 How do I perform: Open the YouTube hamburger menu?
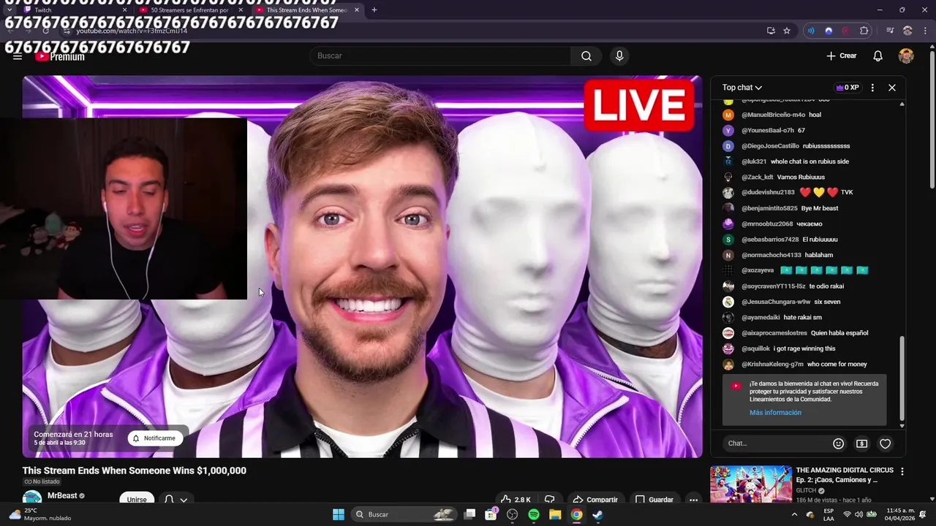[x=18, y=56]
